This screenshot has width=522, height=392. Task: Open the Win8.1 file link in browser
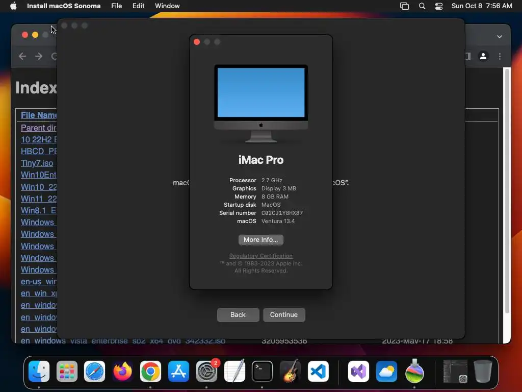pos(39,210)
